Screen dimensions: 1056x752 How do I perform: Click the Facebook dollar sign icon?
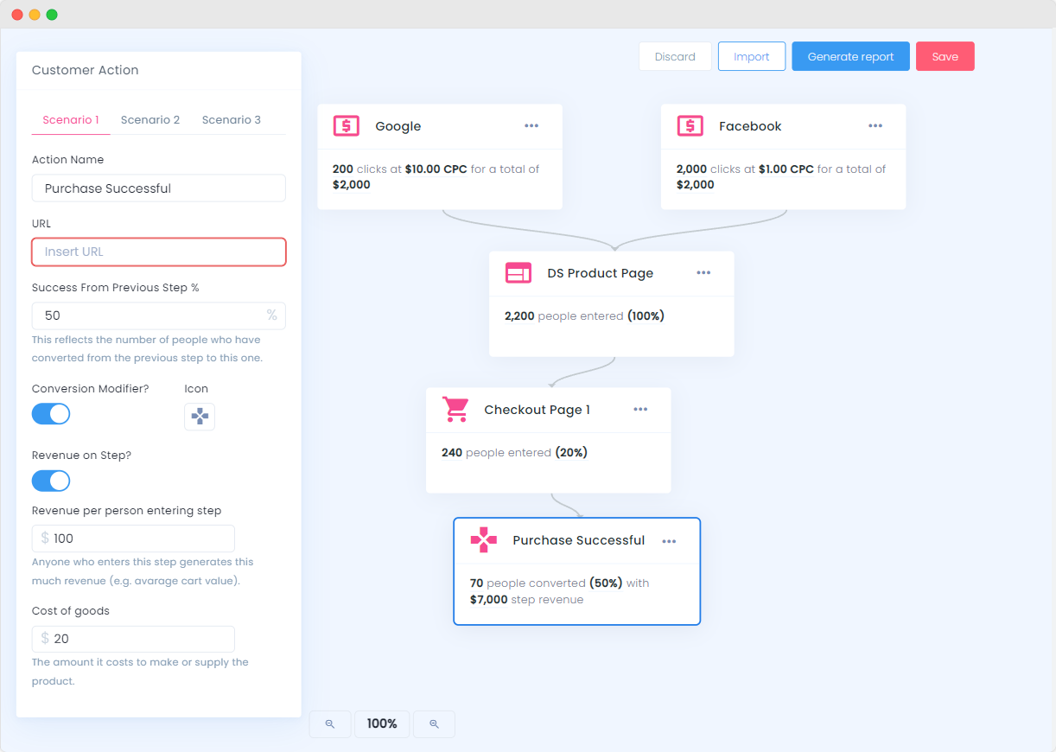point(690,126)
